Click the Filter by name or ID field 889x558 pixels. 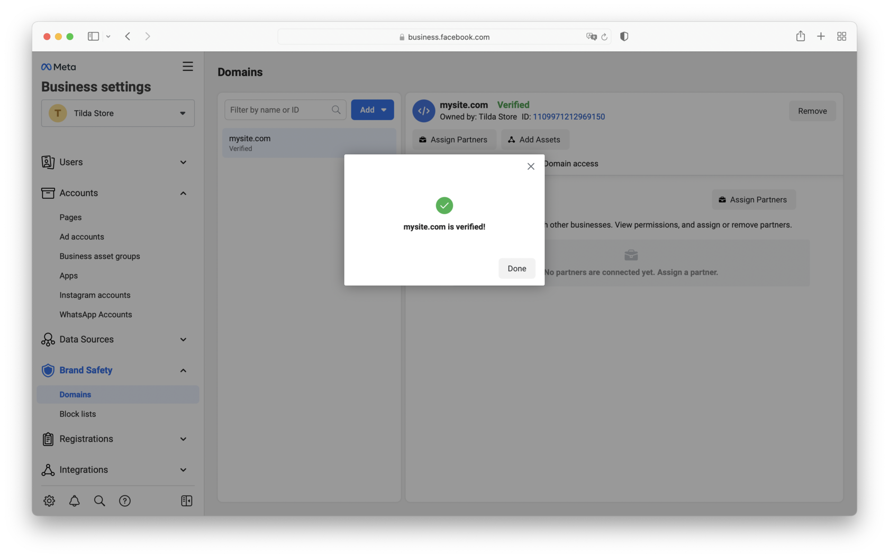click(285, 110)
